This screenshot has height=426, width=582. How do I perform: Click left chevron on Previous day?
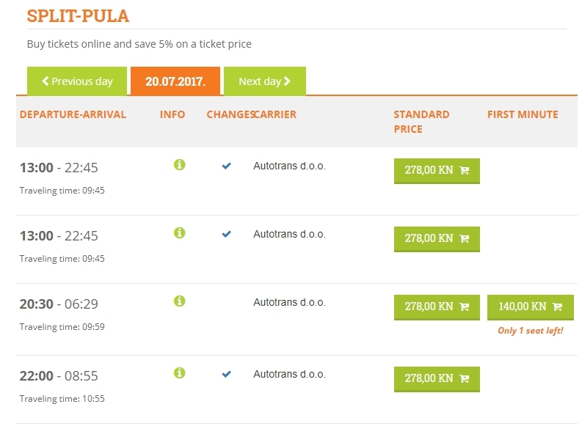tap(46, 81)
